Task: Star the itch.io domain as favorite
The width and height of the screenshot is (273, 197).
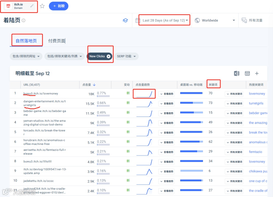Action: [x=42, y=6]
